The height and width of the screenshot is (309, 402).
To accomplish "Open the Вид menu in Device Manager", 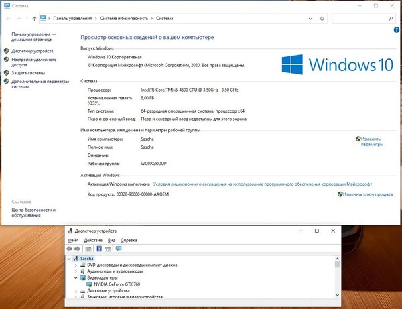I will click(111, 240).
